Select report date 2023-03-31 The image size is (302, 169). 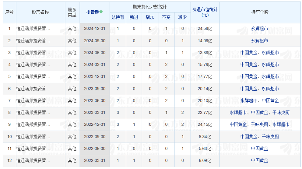[95, 112]
